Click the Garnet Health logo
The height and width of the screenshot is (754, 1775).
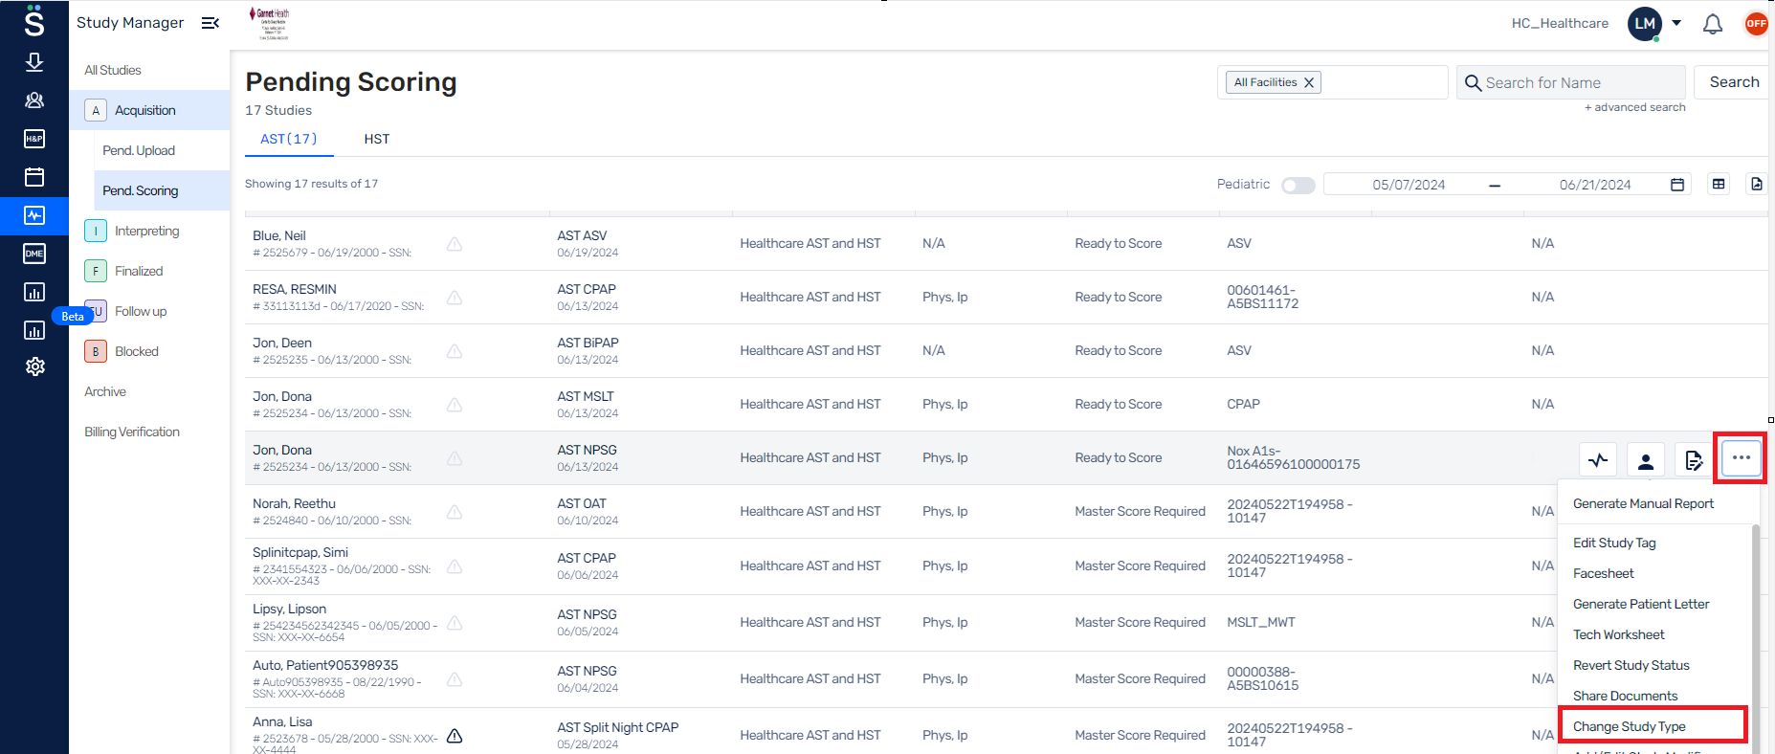(269, 24)
